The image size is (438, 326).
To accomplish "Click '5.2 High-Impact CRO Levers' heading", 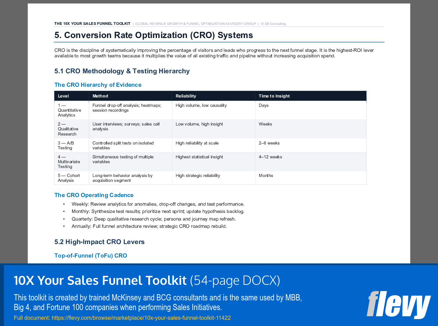I will coord(99,242).
